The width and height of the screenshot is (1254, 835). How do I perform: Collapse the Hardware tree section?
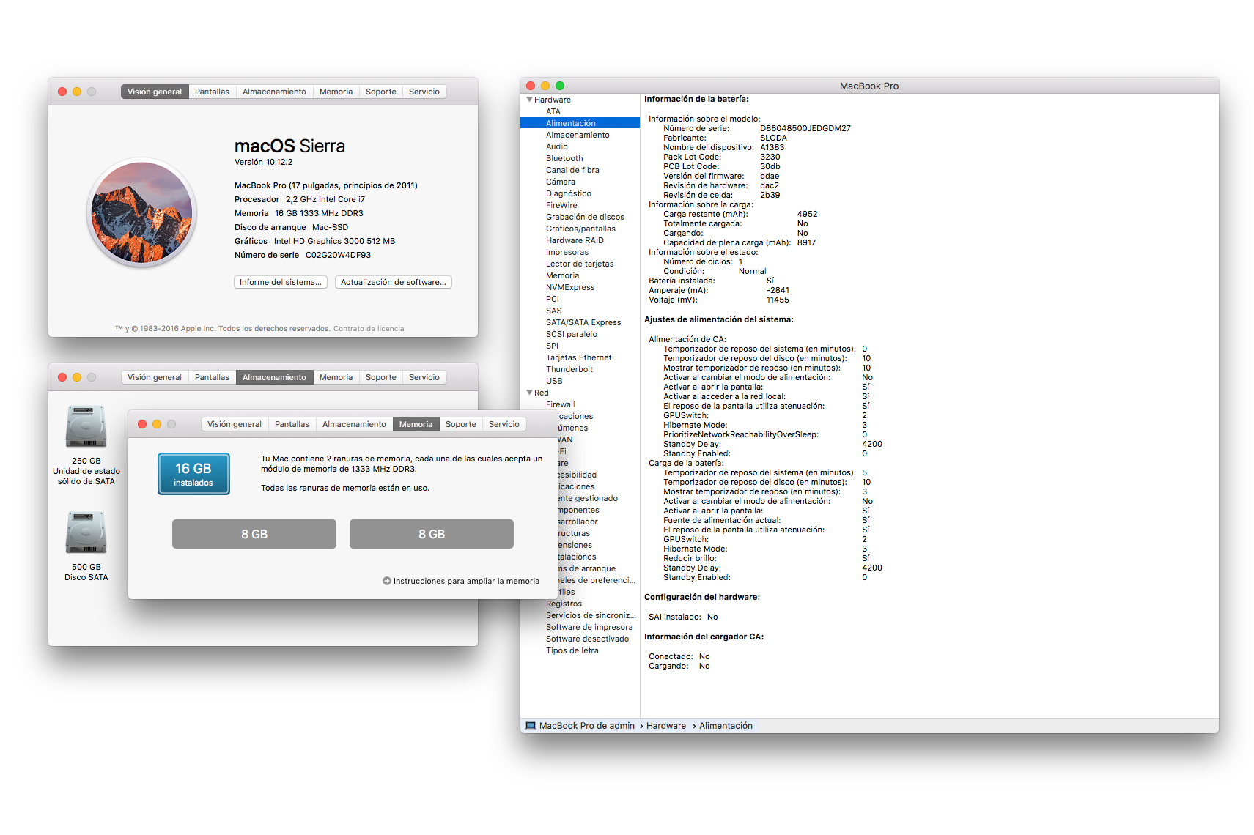click(x=529, y=100)
